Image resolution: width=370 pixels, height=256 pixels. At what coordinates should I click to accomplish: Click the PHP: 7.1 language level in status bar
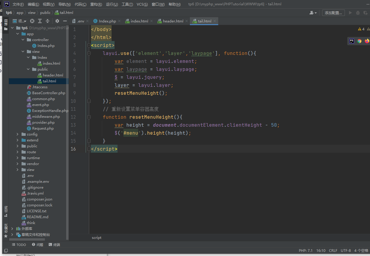306,251
